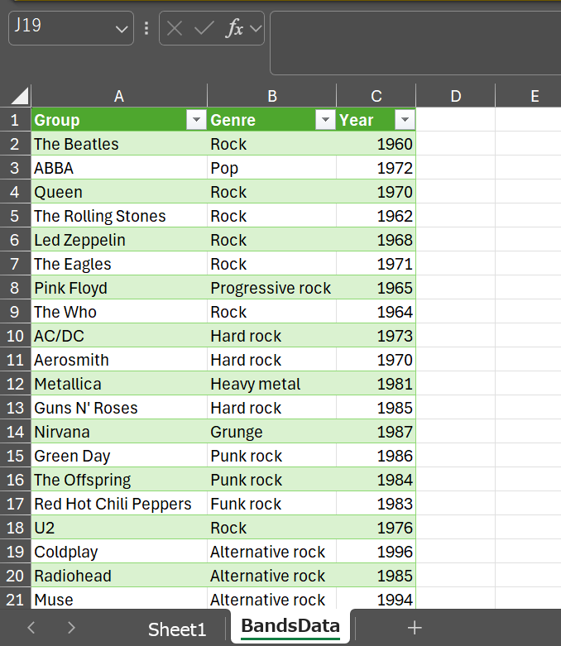The height and width of the screenshot is (646, 561).
Task: Click the Year header cell
Action: pyautogui.click(x=376, y=120)
